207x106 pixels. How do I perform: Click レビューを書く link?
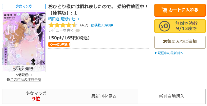[x=62, y=30]
